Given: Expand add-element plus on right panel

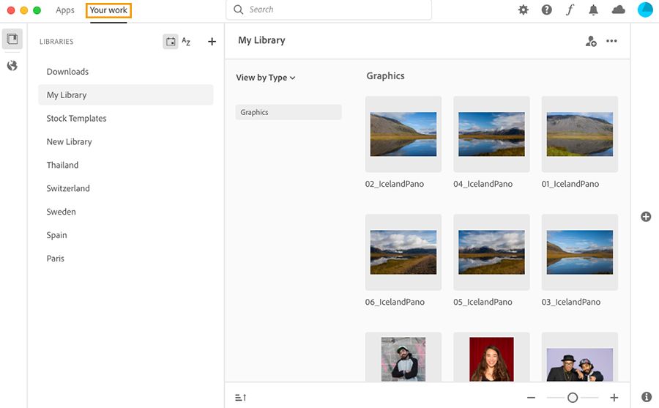Looking at the screenshot, I should point(646,217).
